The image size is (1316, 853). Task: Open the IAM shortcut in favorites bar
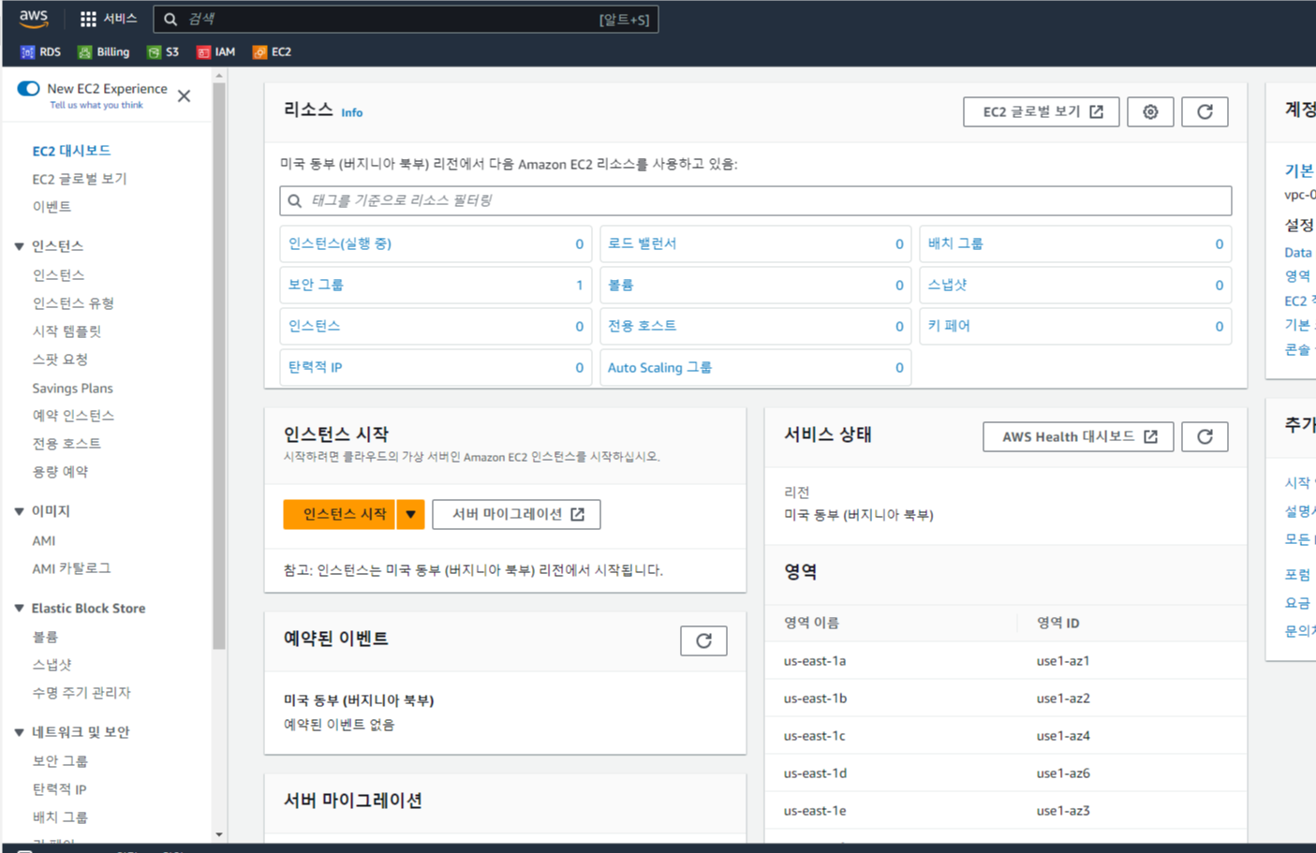point(215,52)
